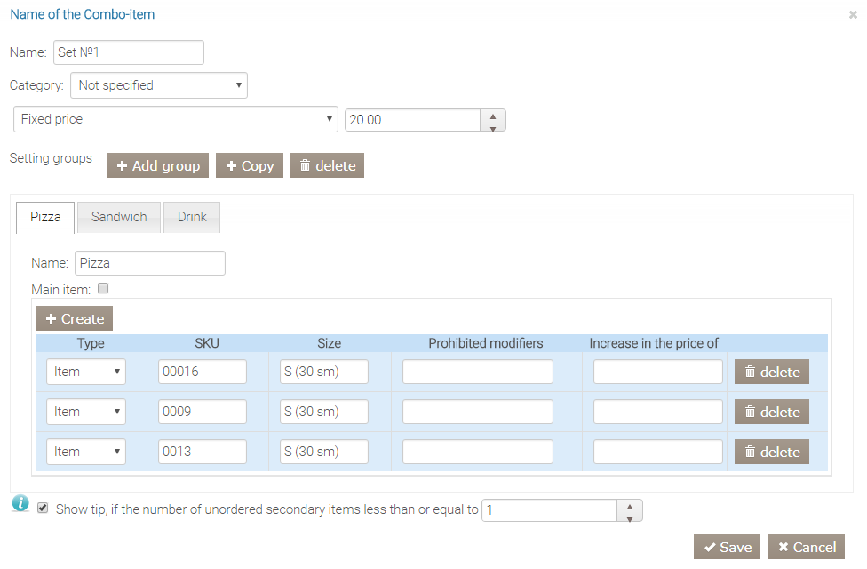Image resolution: width=867 pixels, height=569 pixels.
Task: Click the blue info icon near tip option
Action: click(x=21, y=504)
